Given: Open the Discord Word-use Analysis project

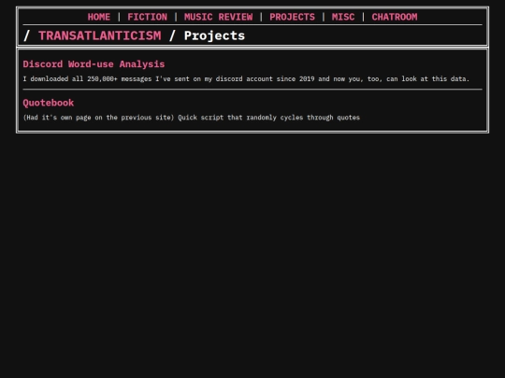Looking at the screenshot, I should tap(94, 64).
